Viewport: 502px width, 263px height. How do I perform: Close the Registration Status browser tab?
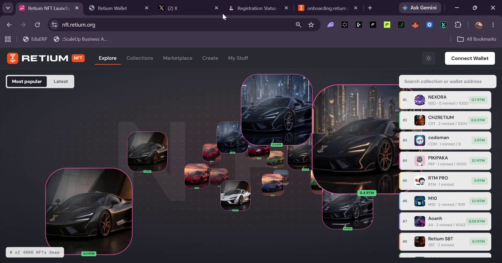point(286,8)
